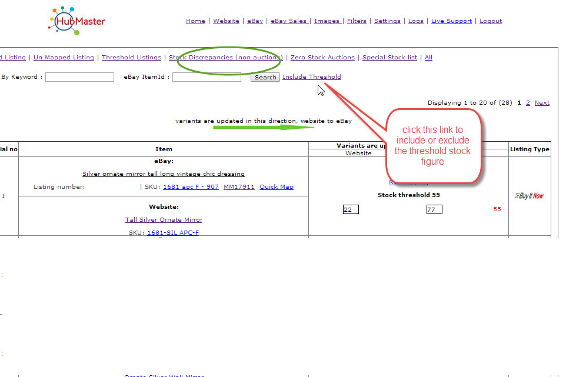
Task: Focus the By Keyword input field
Action: pyautogui.click(x=79, y=77)
